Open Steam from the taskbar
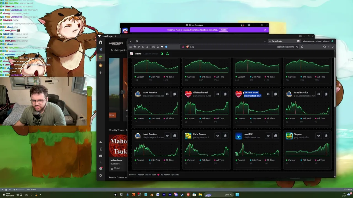This screenshot has width=353, height=198. click(182, 195)
